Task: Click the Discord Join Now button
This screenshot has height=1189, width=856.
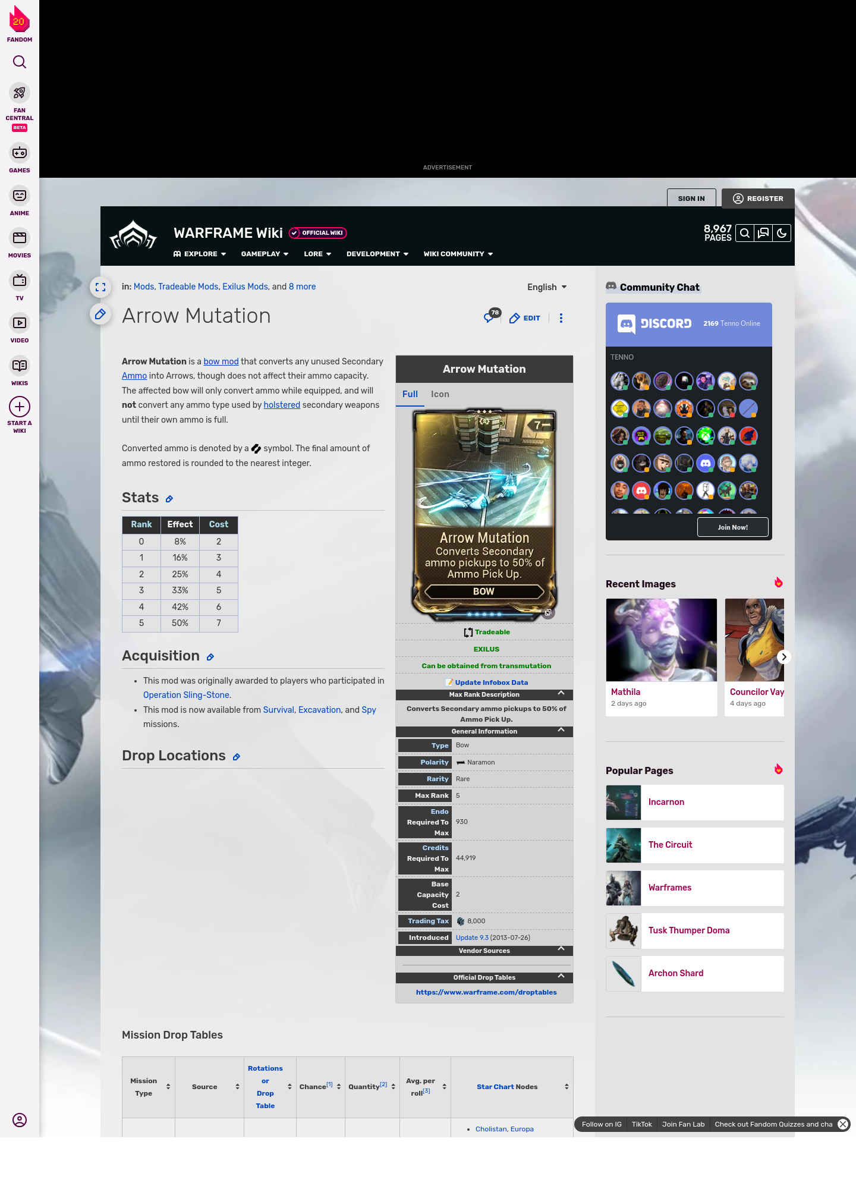Action: 732,527
